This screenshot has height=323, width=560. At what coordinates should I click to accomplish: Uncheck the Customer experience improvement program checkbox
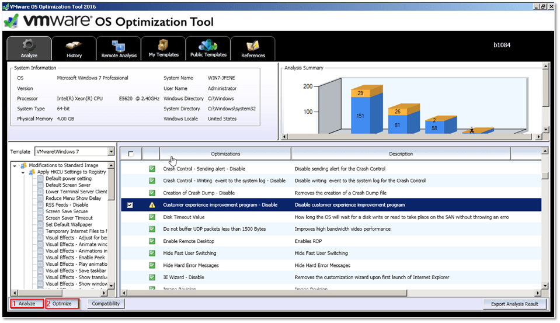click(x=130, y=205)
